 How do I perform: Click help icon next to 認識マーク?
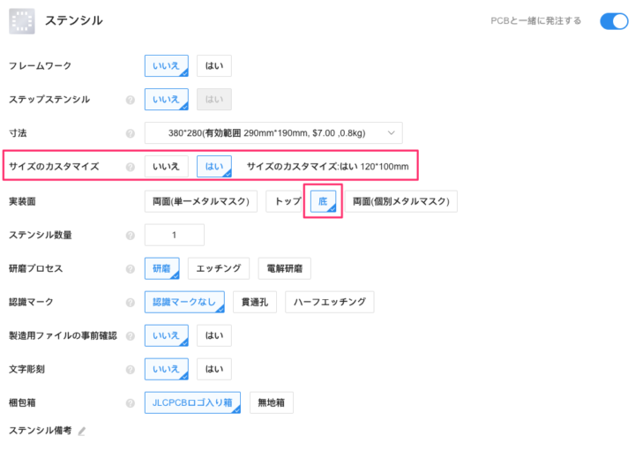[130, 303]
